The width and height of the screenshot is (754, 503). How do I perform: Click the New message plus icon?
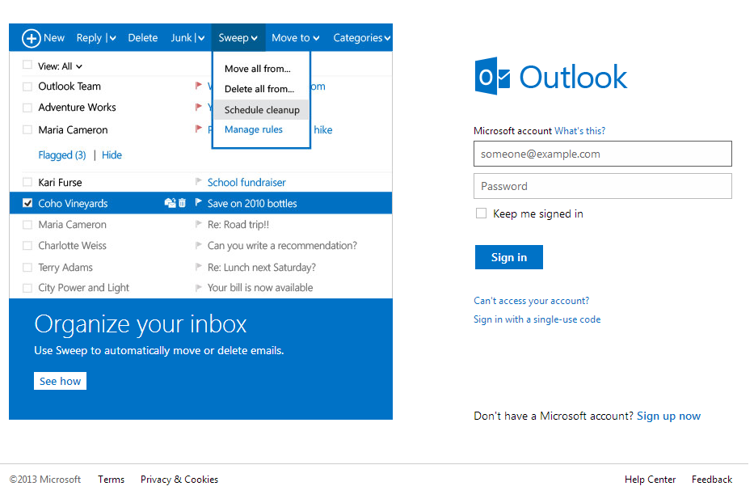(32, 37)
